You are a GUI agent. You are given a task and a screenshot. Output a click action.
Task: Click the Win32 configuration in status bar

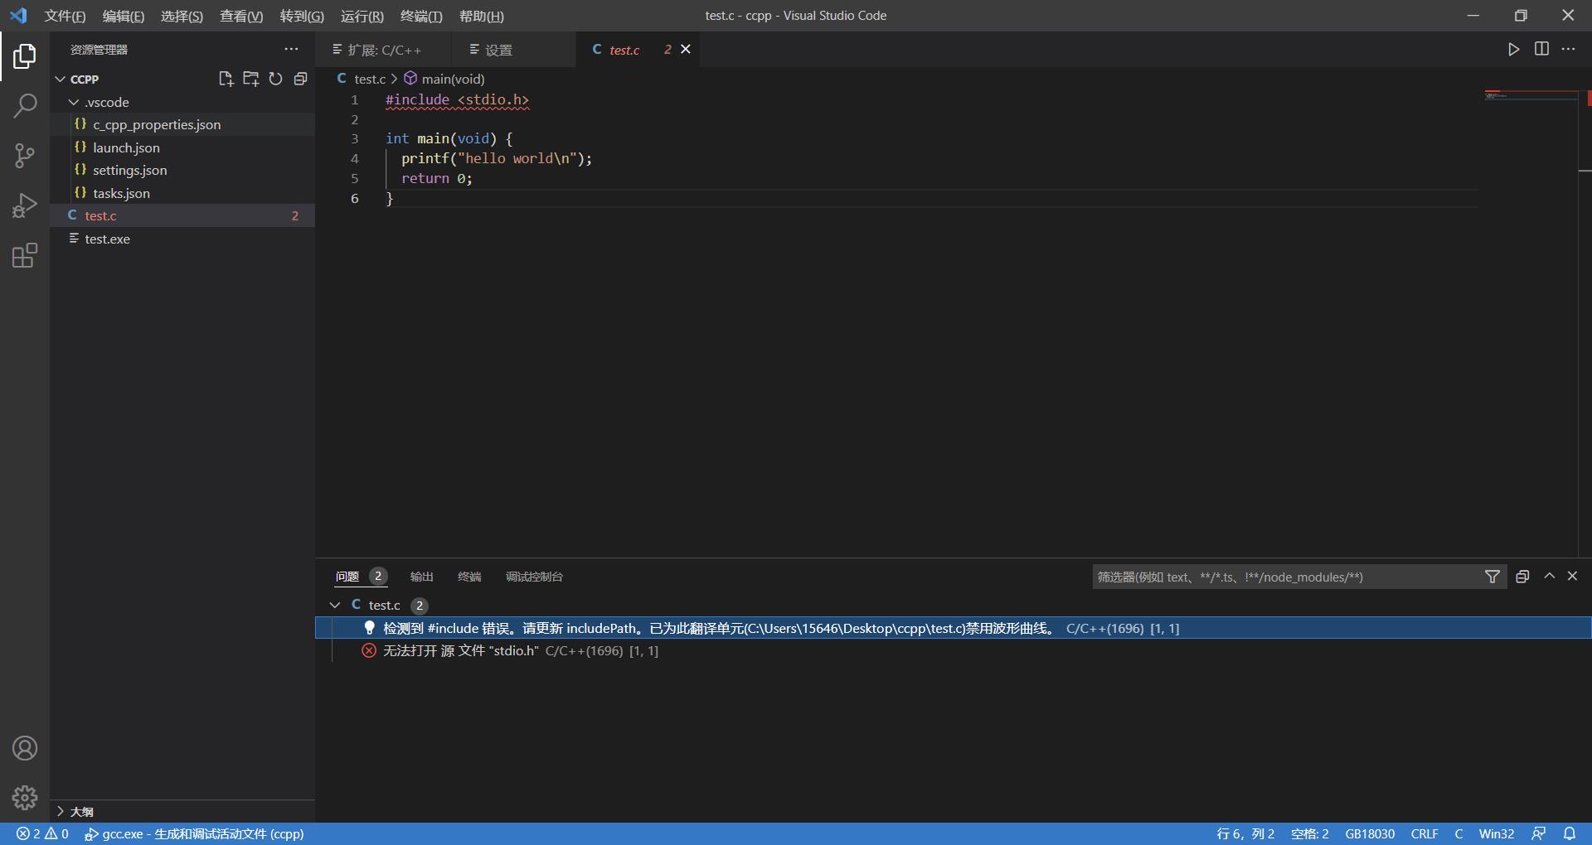point(1496,833)
